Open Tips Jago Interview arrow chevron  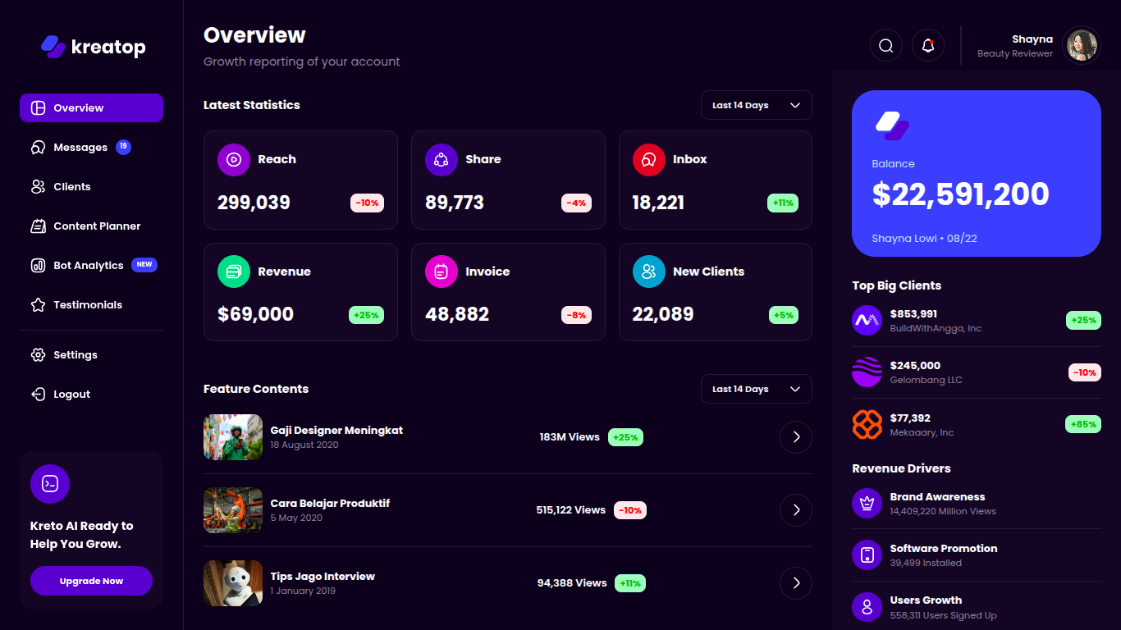[795, 583]
